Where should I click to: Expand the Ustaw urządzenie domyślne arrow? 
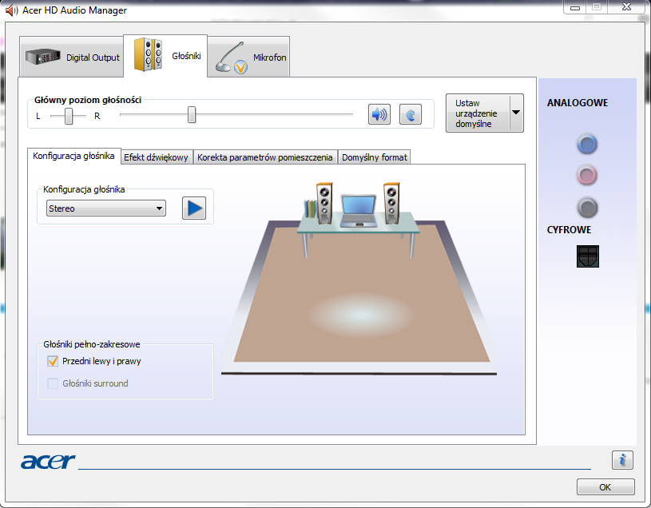pos(516,113)
